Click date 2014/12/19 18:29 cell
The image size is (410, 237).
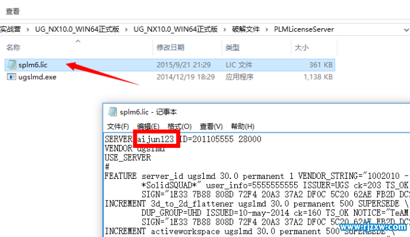pos(186,77)
